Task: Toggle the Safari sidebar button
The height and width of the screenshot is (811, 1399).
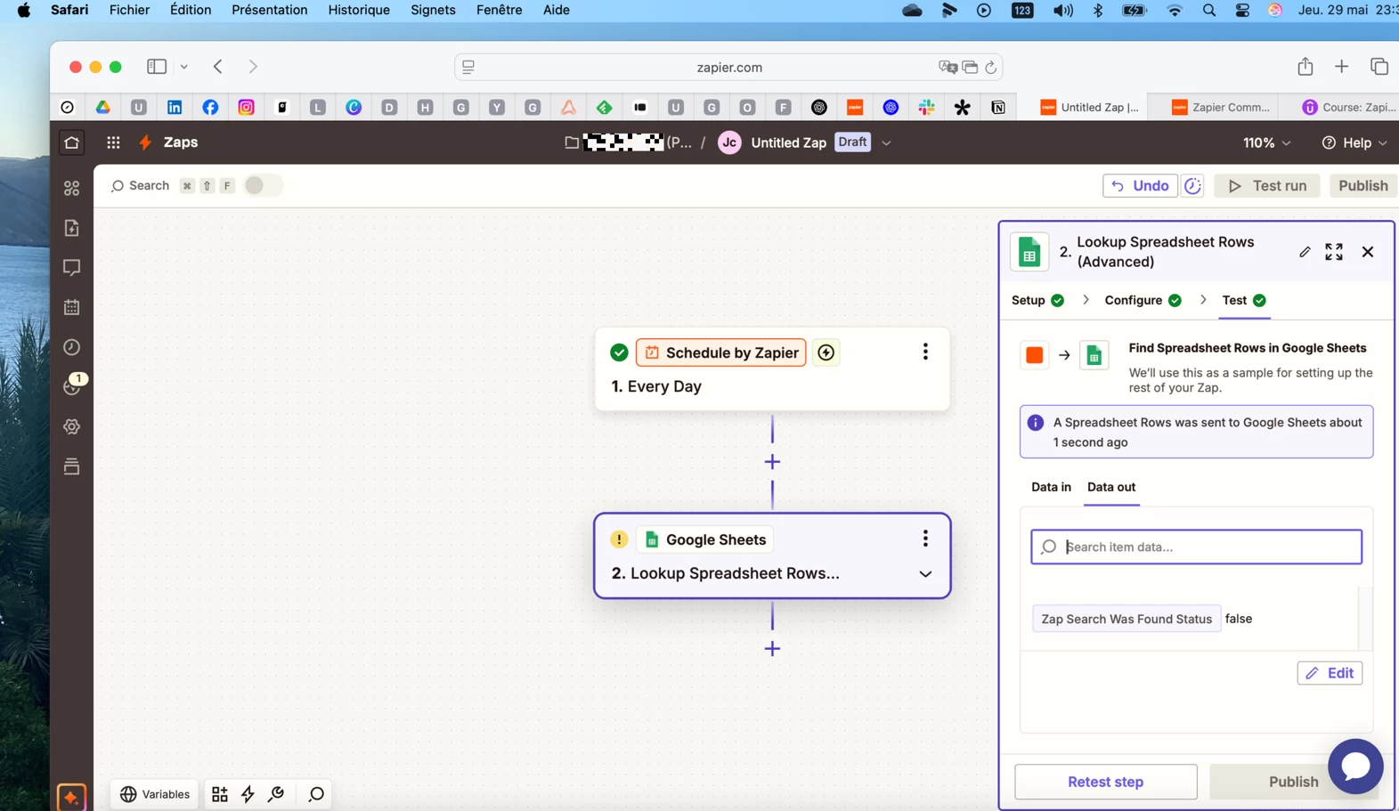Action: point(157,67)
